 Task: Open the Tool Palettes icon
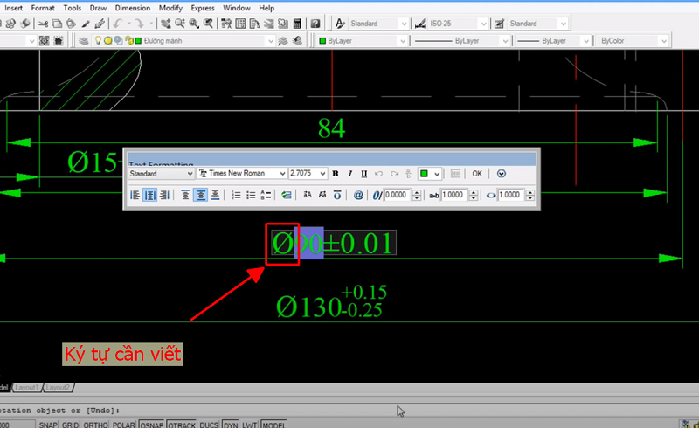click(254, 24)
